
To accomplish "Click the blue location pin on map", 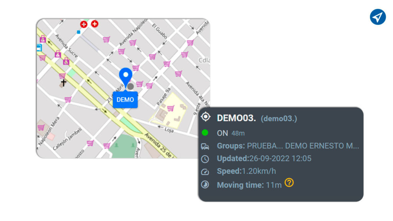I will click(x=125, y=77).
